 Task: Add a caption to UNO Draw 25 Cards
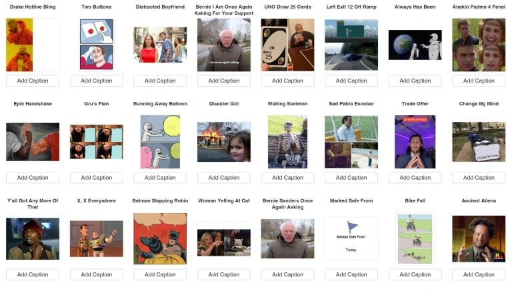click(x=288, y=81)
